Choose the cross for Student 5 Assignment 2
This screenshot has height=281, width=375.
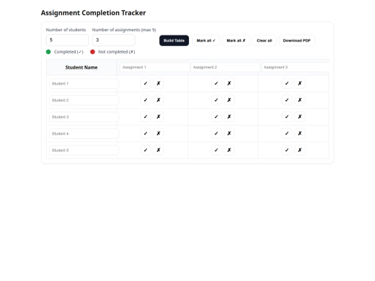(x=229, y=151)
